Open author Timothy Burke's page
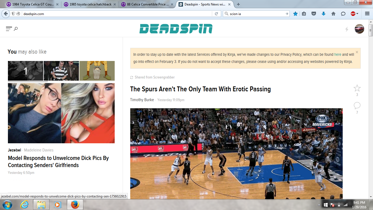This screenshot has height=210, width=373. coord(142,100)
